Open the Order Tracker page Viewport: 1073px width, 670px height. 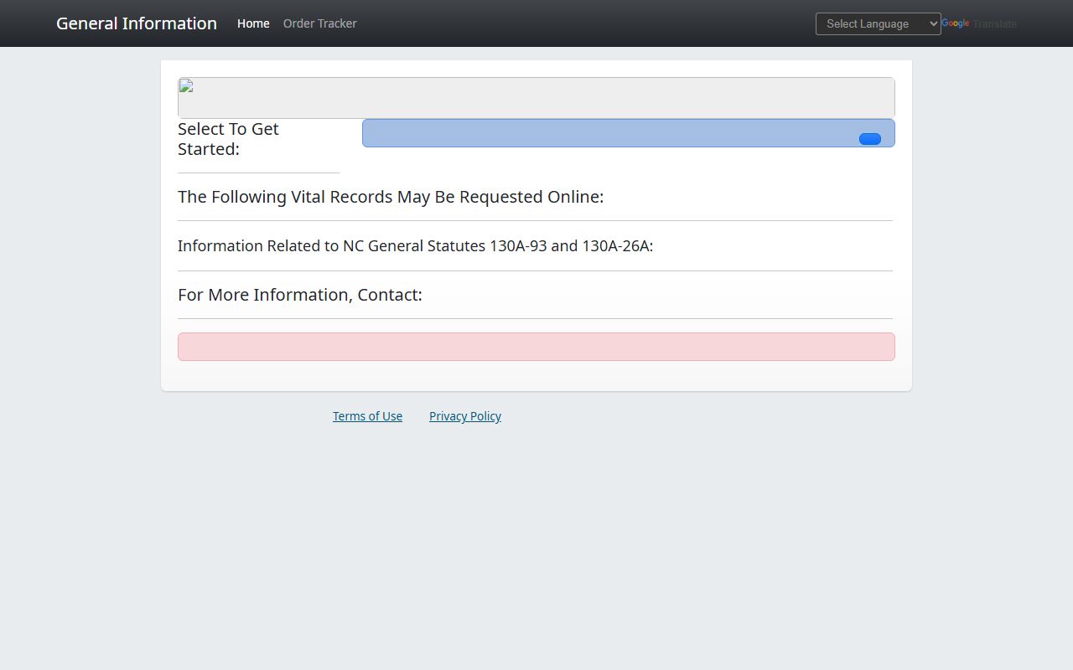point(319,23)
